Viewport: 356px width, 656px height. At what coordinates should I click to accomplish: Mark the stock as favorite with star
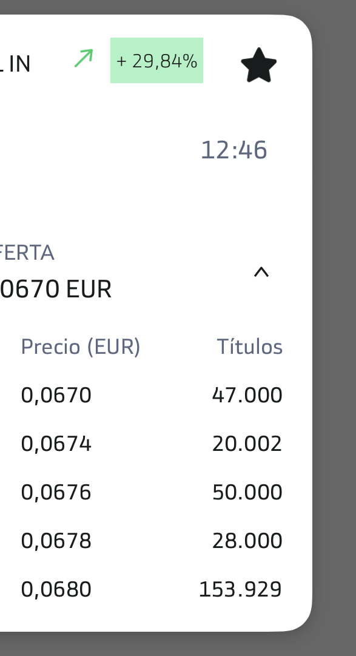tap(259, 63)
